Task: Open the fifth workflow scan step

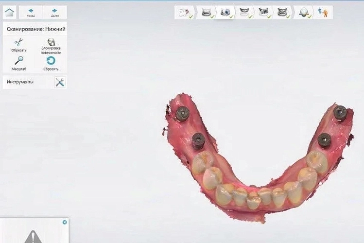Action: pos(263,13)
